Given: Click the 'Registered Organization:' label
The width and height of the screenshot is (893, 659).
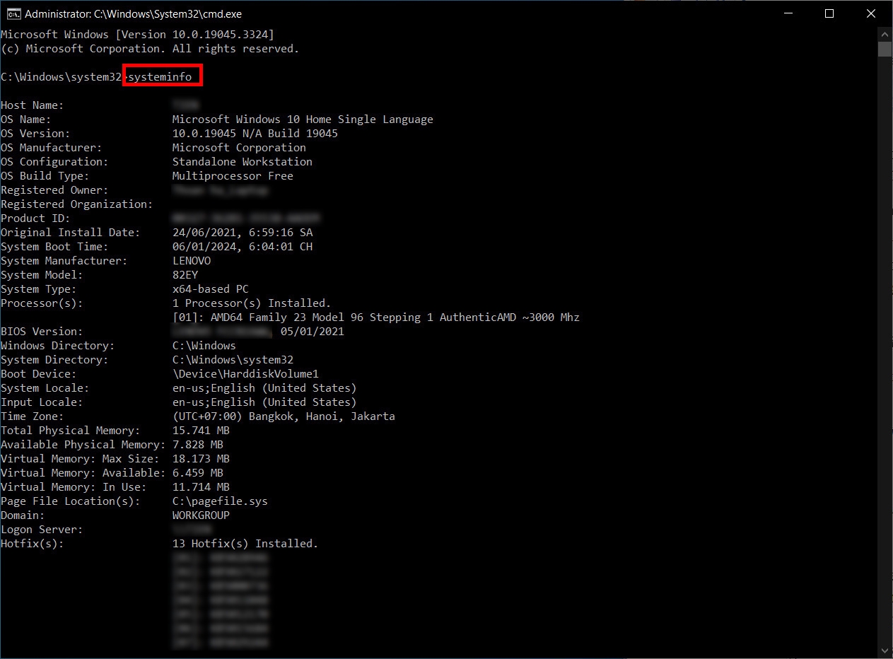Looking at the screenshot, I should click(x=77, y=204).
